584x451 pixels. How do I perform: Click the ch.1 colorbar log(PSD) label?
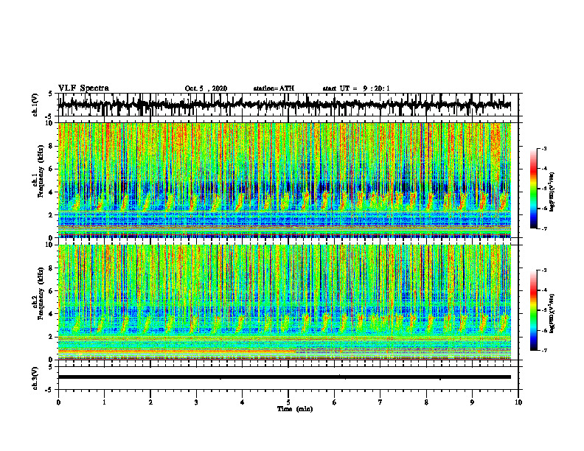(553, 192)
